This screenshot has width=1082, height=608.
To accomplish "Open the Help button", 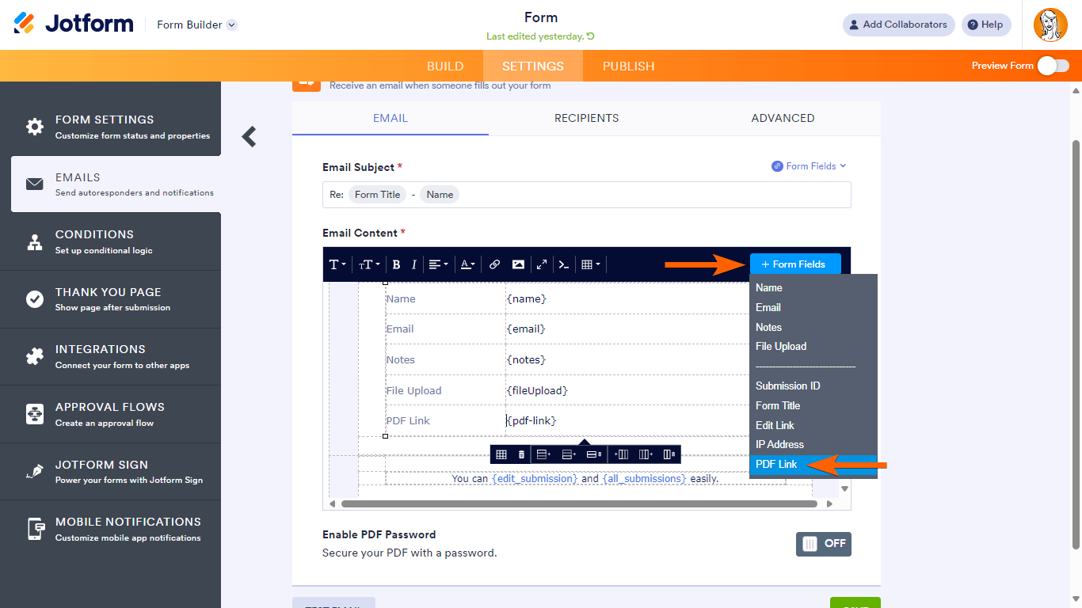I will 986,25.
